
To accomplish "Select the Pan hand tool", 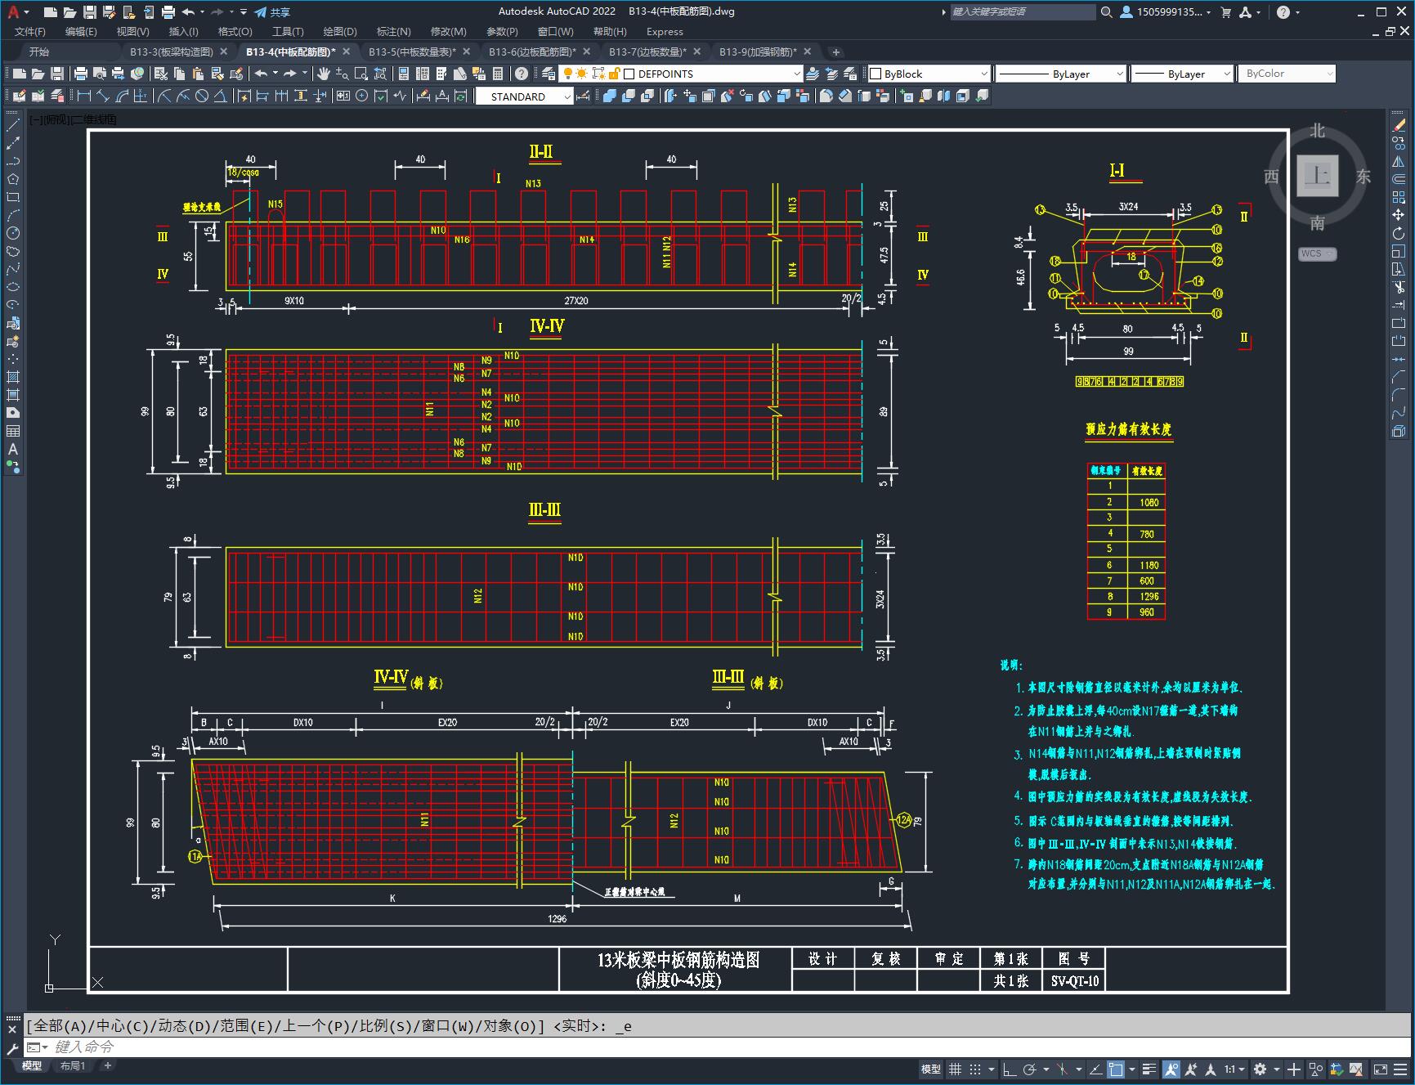I will [x=324, y=74].
